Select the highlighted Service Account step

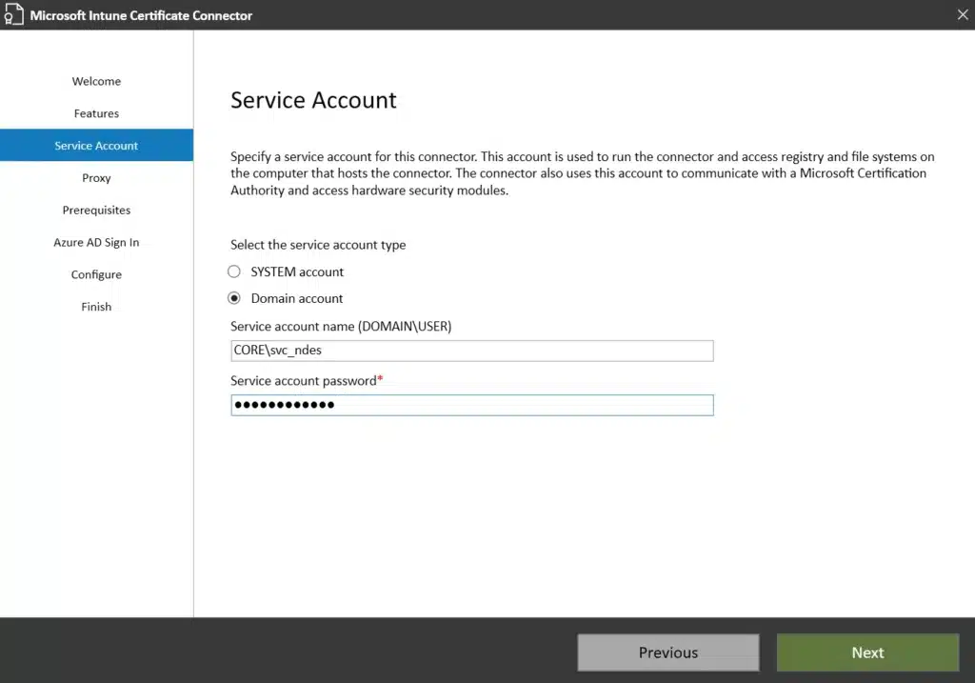[x=96, y=146]
